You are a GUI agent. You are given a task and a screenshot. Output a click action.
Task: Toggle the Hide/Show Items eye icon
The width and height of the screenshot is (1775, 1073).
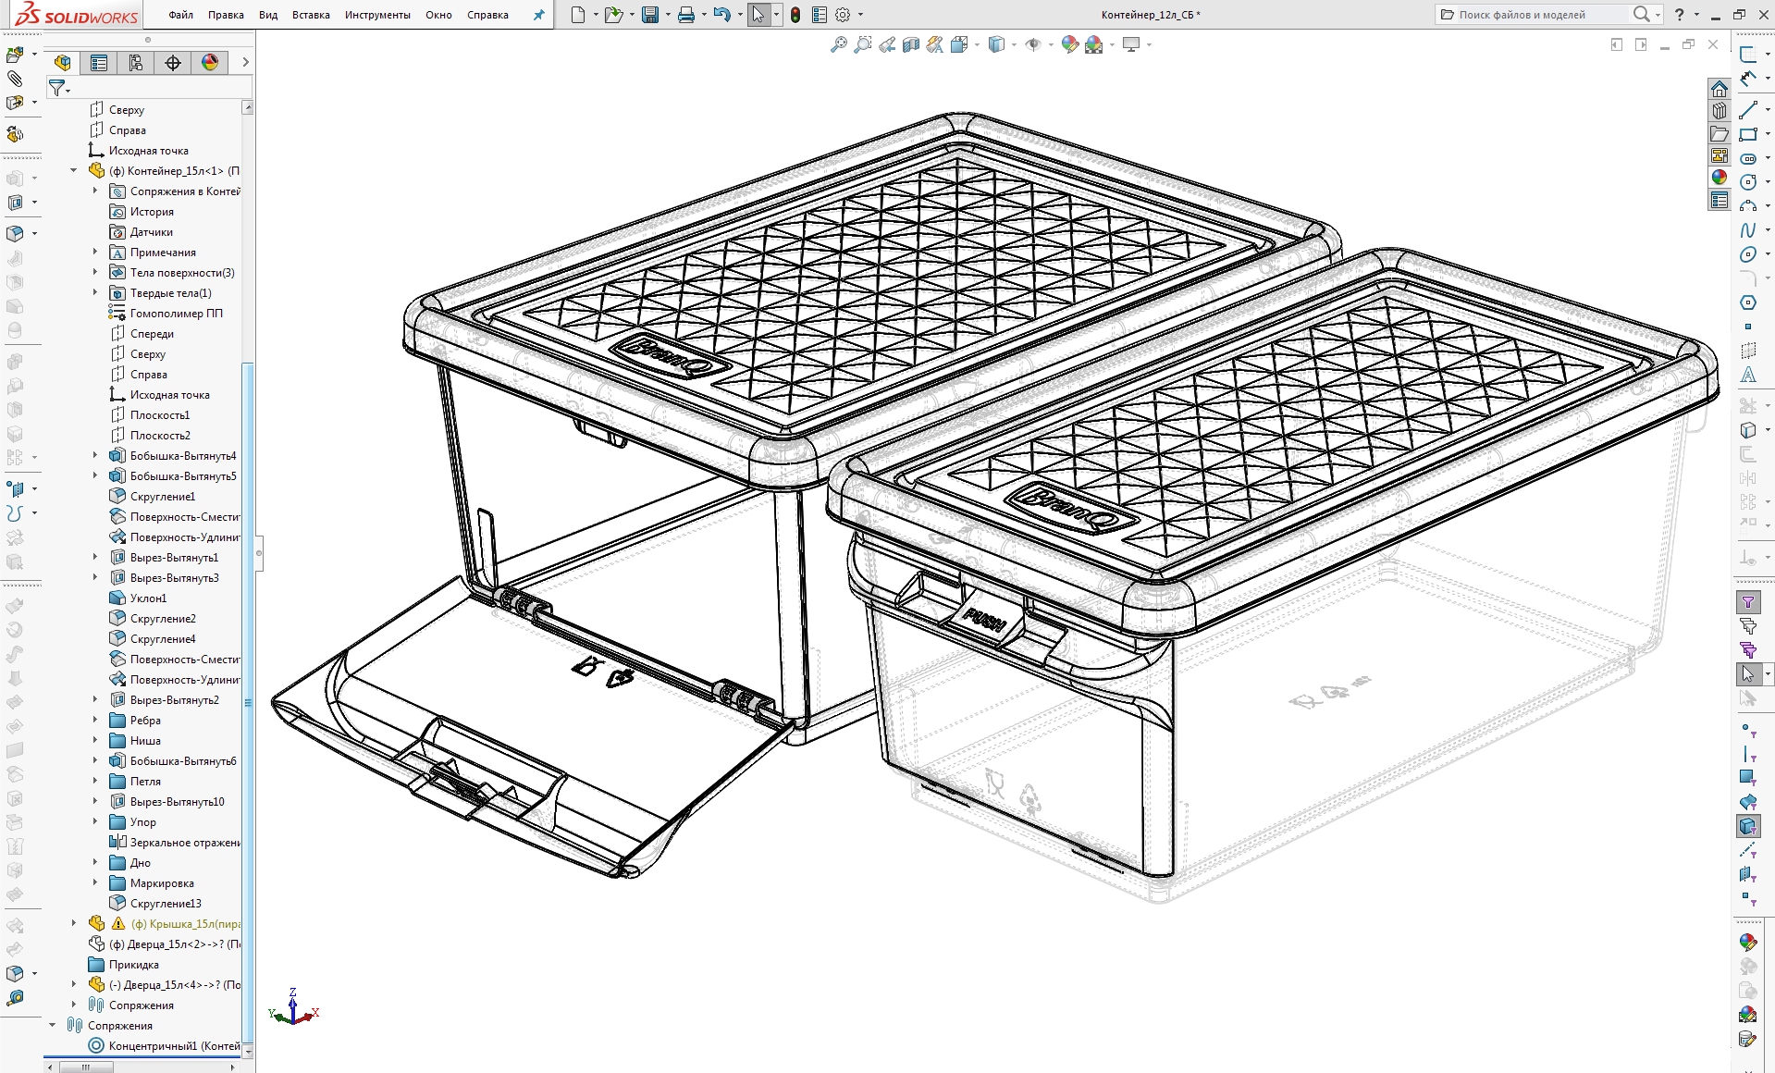pos(1033,44)
